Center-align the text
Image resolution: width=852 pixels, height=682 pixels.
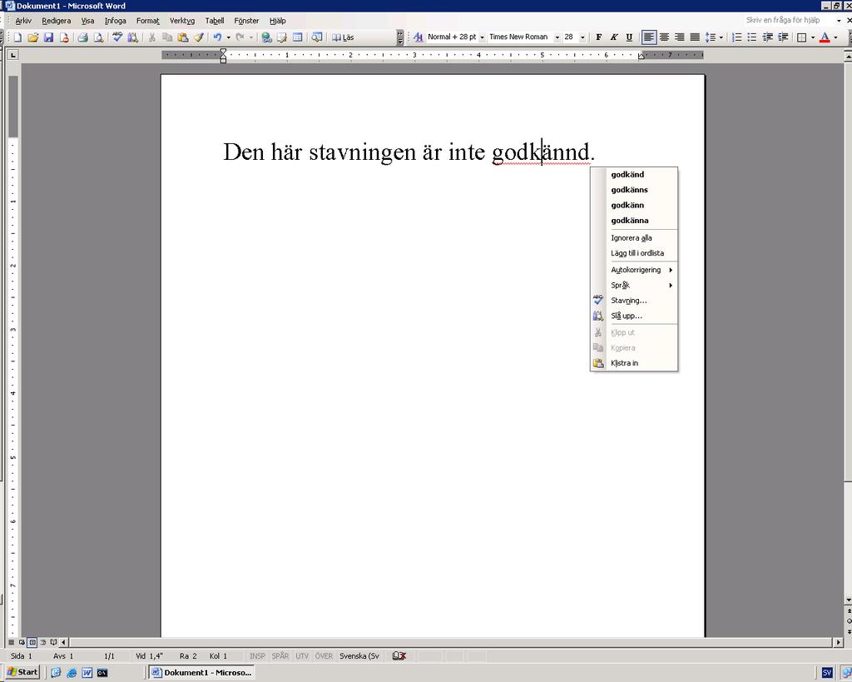[664, 37]
